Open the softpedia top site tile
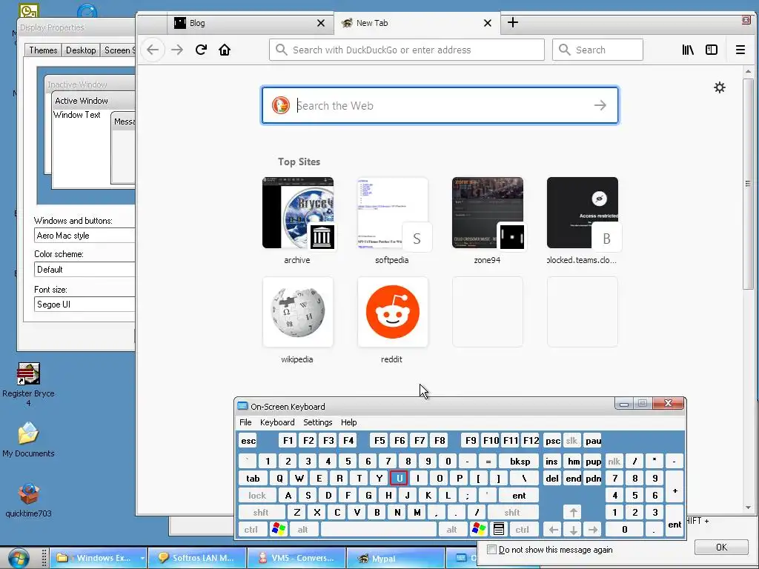This screenshot has height=569, width=759. coord(393,213)
